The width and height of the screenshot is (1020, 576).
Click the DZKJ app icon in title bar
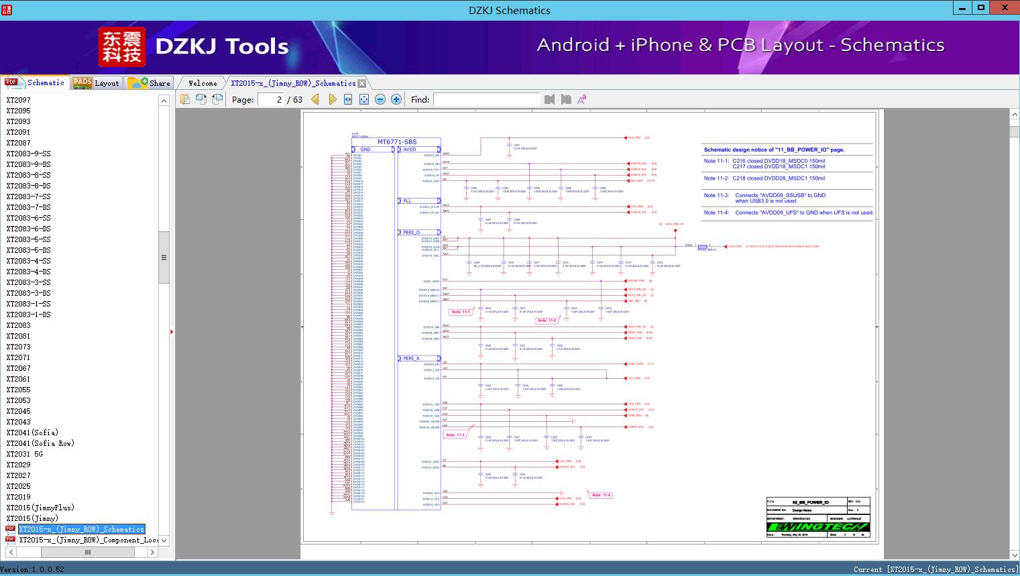point(6,9)
